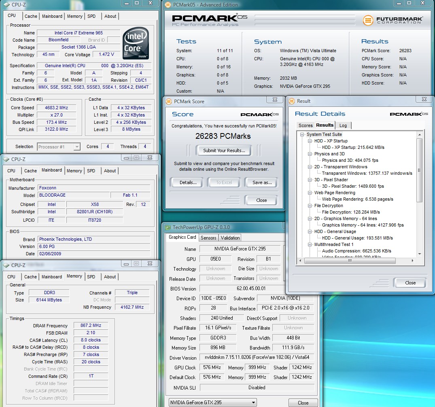Image resolution: width=435 pixels, height=407 pixels.
Task: Collapse the Multithreaded Test 1 node
Action: pyautogui.click(x=310, y=244)
